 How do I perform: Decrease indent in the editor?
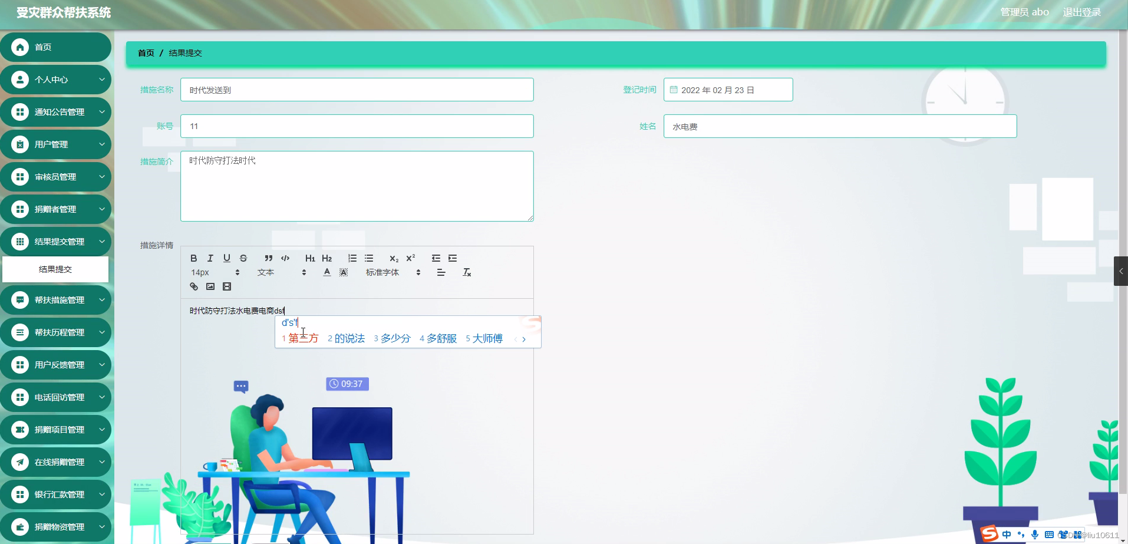pyautogui.click(x=436, y=258)
